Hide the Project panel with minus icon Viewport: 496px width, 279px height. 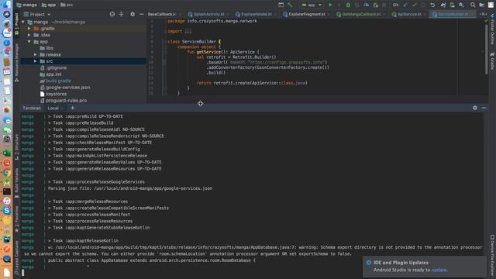(141, 14)
